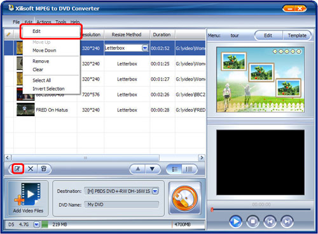Screen dimensions: 318x234
Task: Click the Resolution column header
Action: (92, 34)
